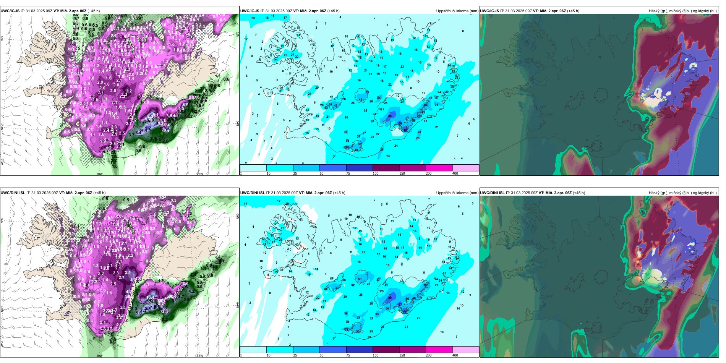Pick the 75–100 mm dark blue swatch in DINI ISL legend
The height and width of the screenshot is (363, 726).
pos(359,350)
